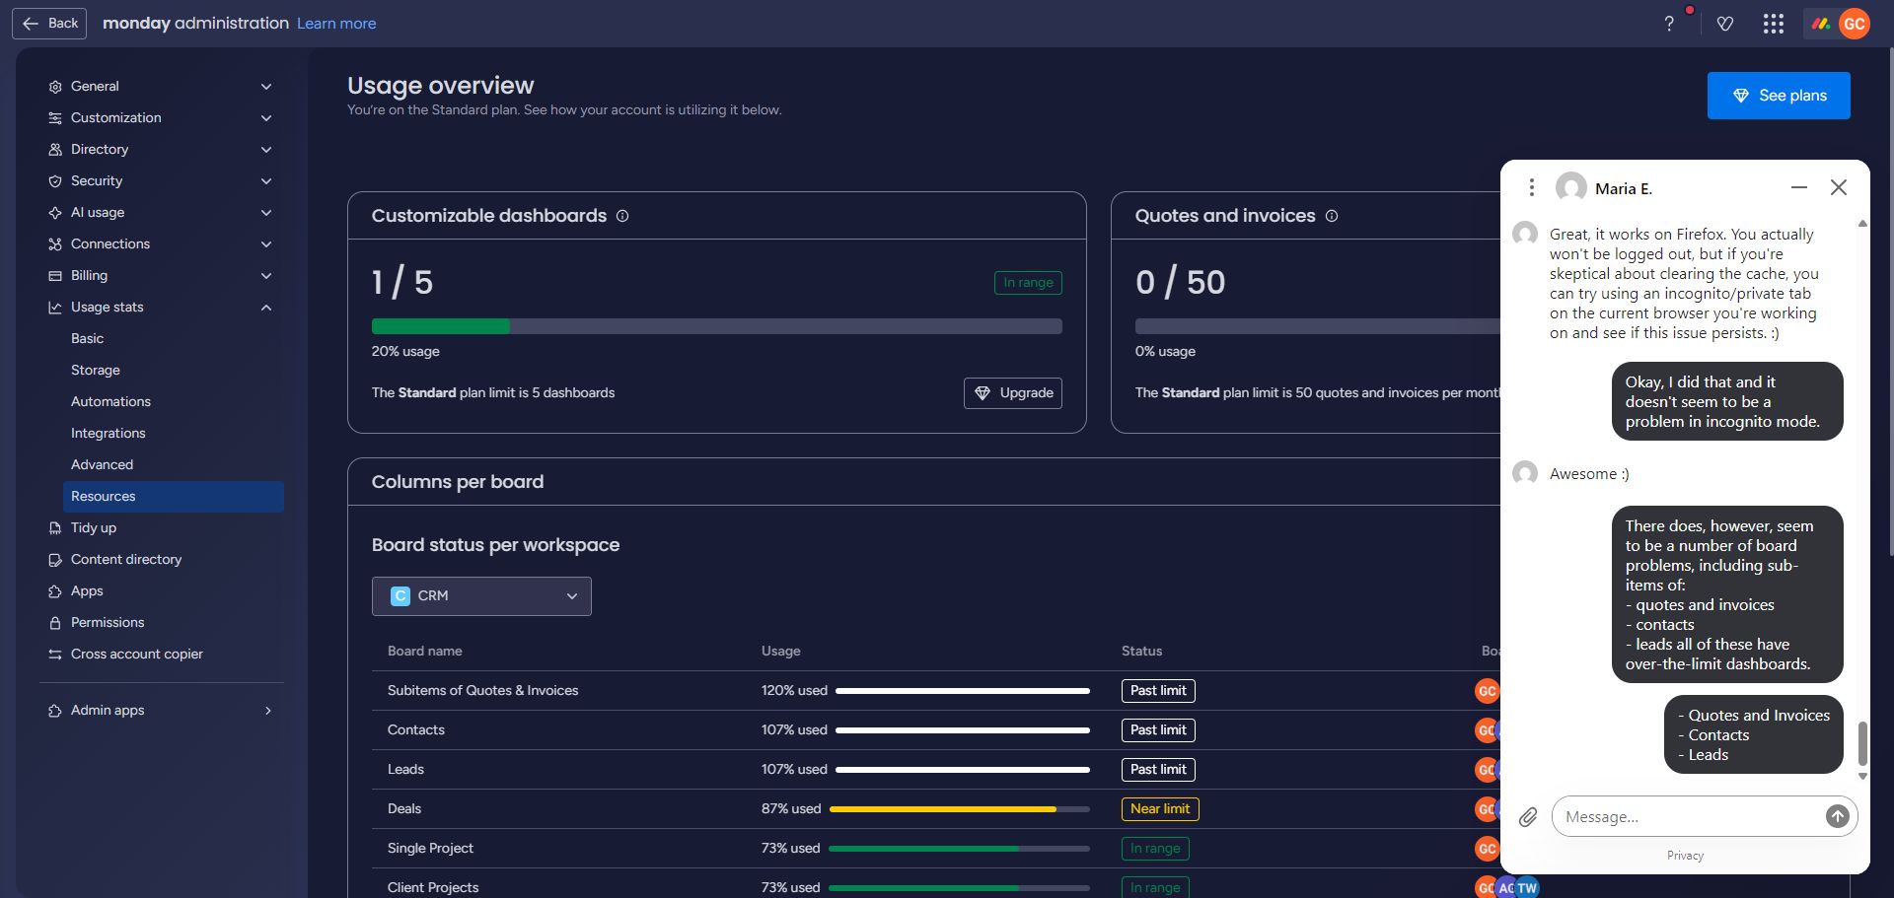The width and height of the screenshot is (1894, 898).
Task: Click the monday product logo icon
Action: [1821, 24]
